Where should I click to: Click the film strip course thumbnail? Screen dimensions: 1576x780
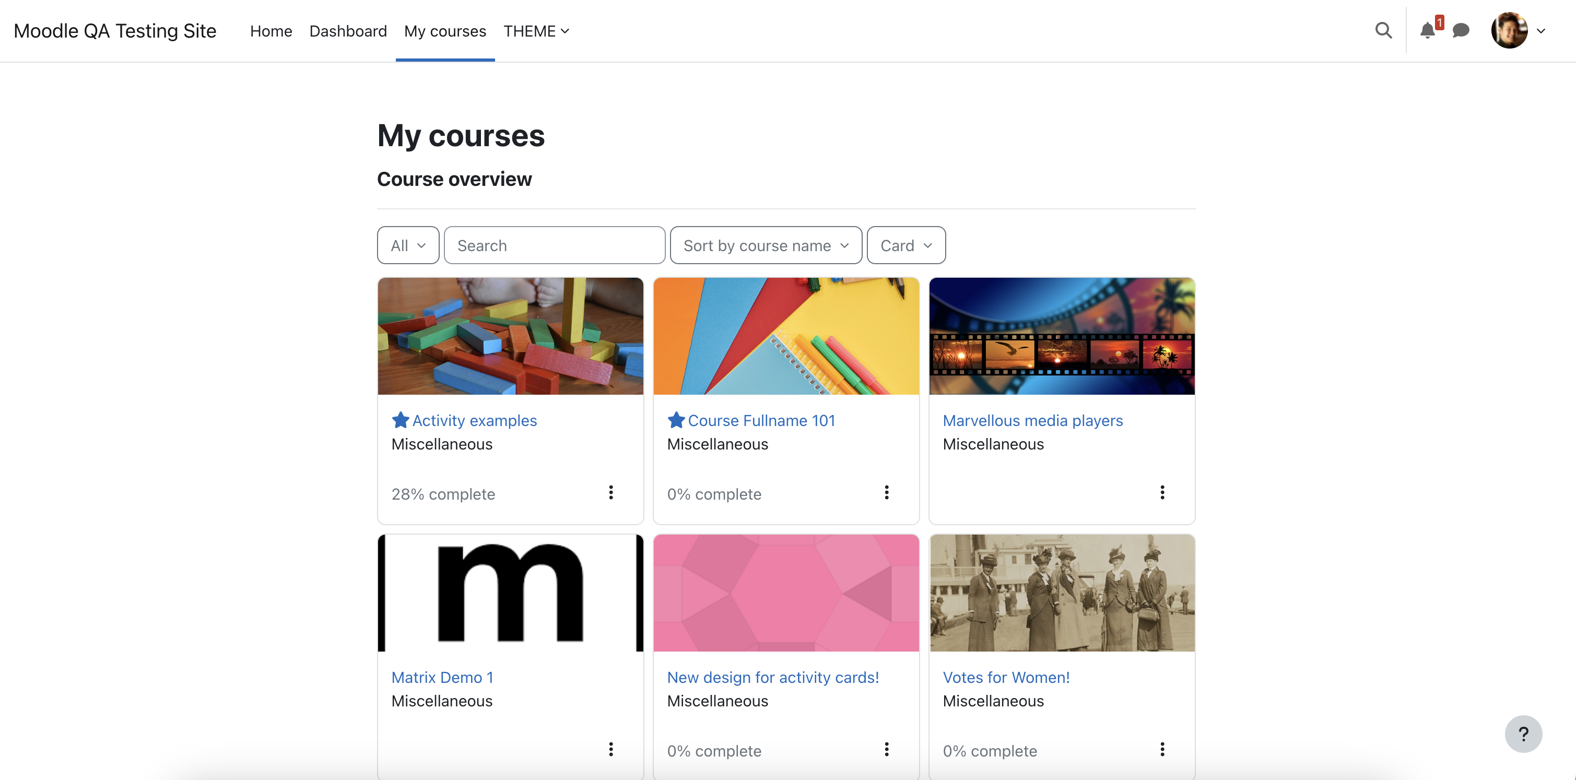[x=1062, y=336]
